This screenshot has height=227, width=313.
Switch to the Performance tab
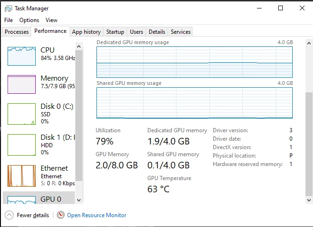[50, 31]
